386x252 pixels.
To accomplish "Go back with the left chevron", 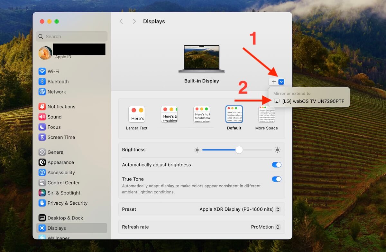I will pos(121,21).
